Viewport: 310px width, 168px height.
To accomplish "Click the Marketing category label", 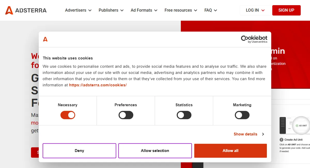I will coord(242,105).
